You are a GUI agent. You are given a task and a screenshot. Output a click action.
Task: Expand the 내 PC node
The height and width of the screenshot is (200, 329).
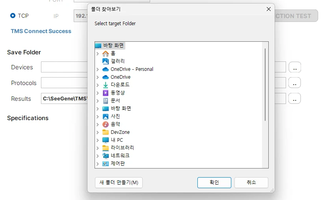[98, 140]
